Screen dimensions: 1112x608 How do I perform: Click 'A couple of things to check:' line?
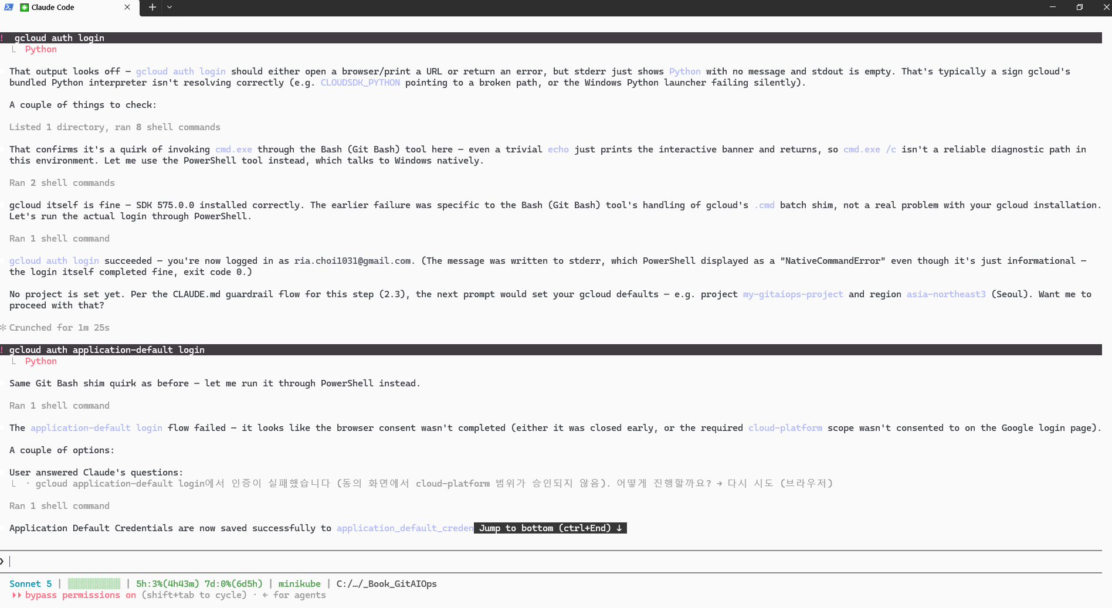coord(83,105)
